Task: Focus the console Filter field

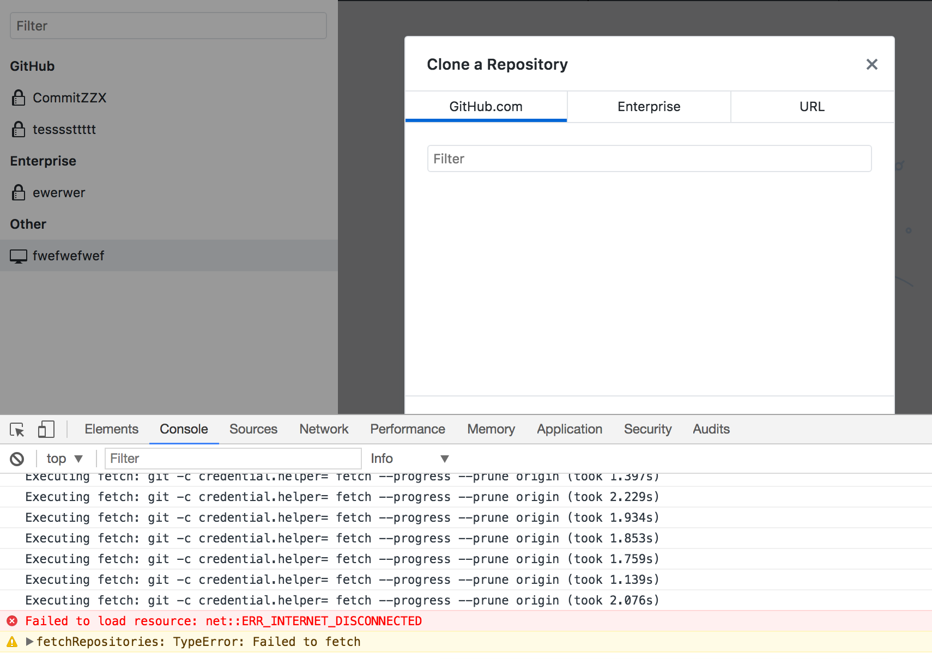Action: 233,459
